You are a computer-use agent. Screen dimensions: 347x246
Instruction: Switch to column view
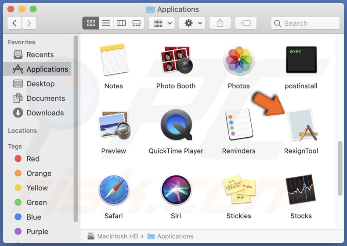121,23
